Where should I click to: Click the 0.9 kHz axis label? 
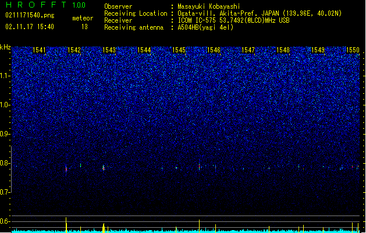(5, 134)
